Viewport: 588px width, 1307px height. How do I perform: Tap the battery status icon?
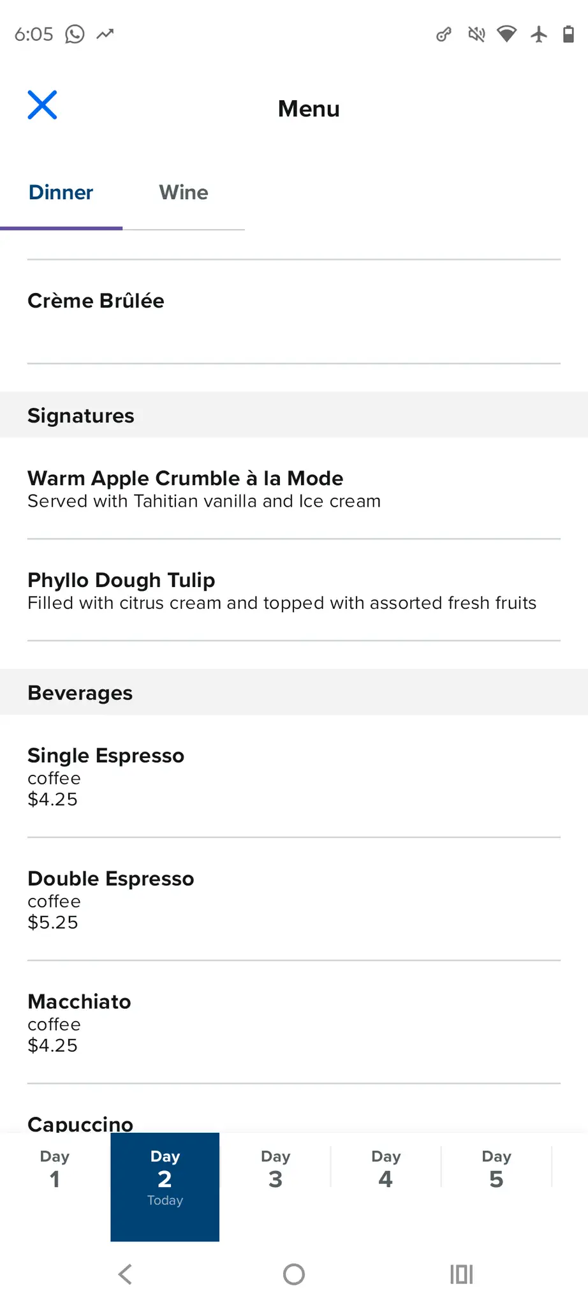pyautogui.click(x=568, y=34)
